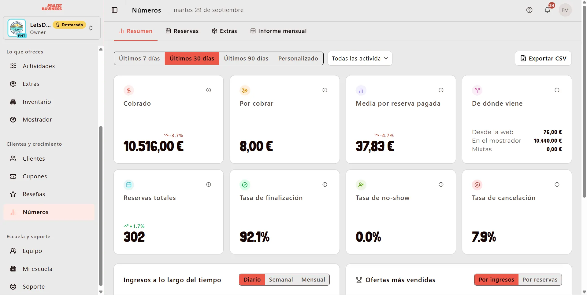Select Últimos 90 días range
587x295 pixels.
(246, 58)
